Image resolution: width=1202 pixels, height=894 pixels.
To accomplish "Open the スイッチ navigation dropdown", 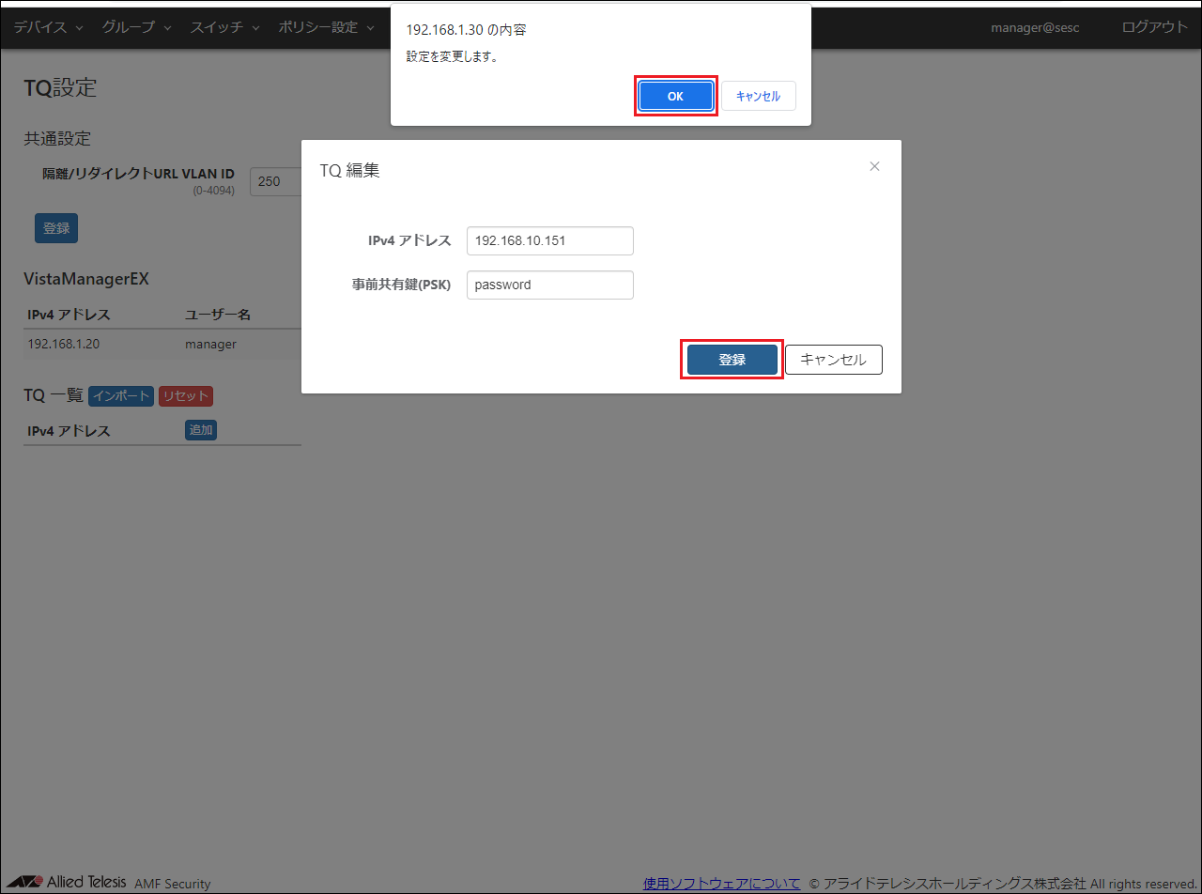I will [x=224, y=27].
